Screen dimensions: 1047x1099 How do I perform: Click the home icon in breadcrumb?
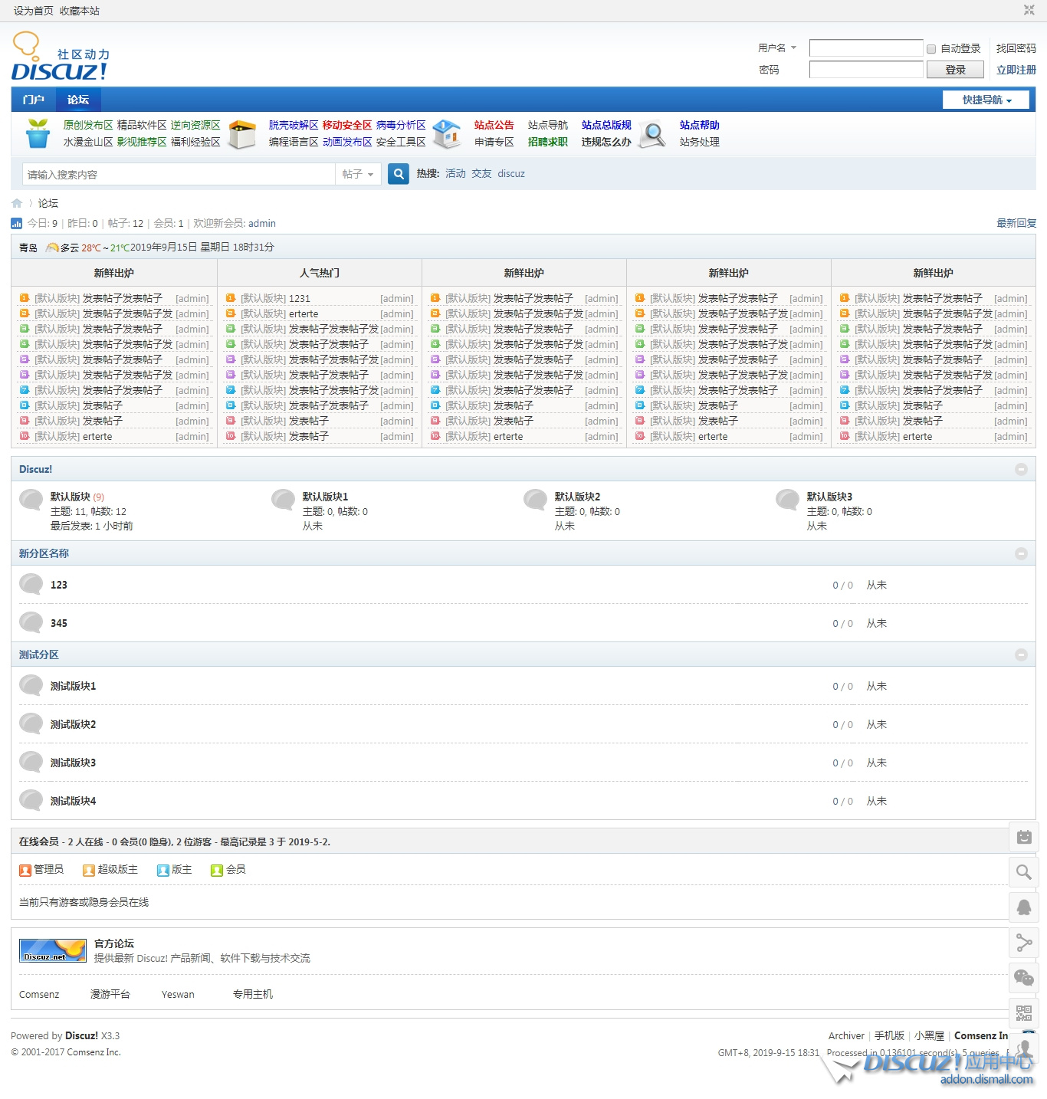(17, 203)
